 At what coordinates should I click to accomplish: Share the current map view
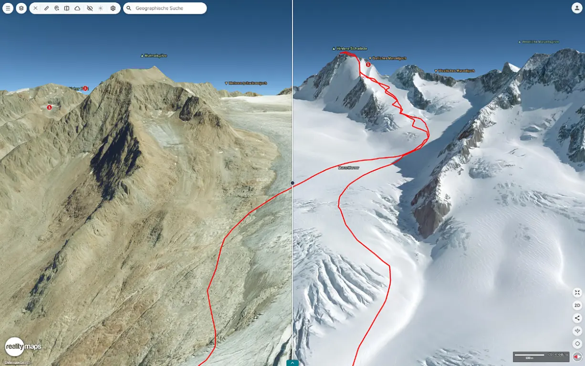(x=577, y=318)
